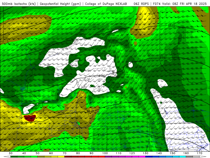
Task: Select the bright yellow swatch just before 70
Action: (61, 157)
